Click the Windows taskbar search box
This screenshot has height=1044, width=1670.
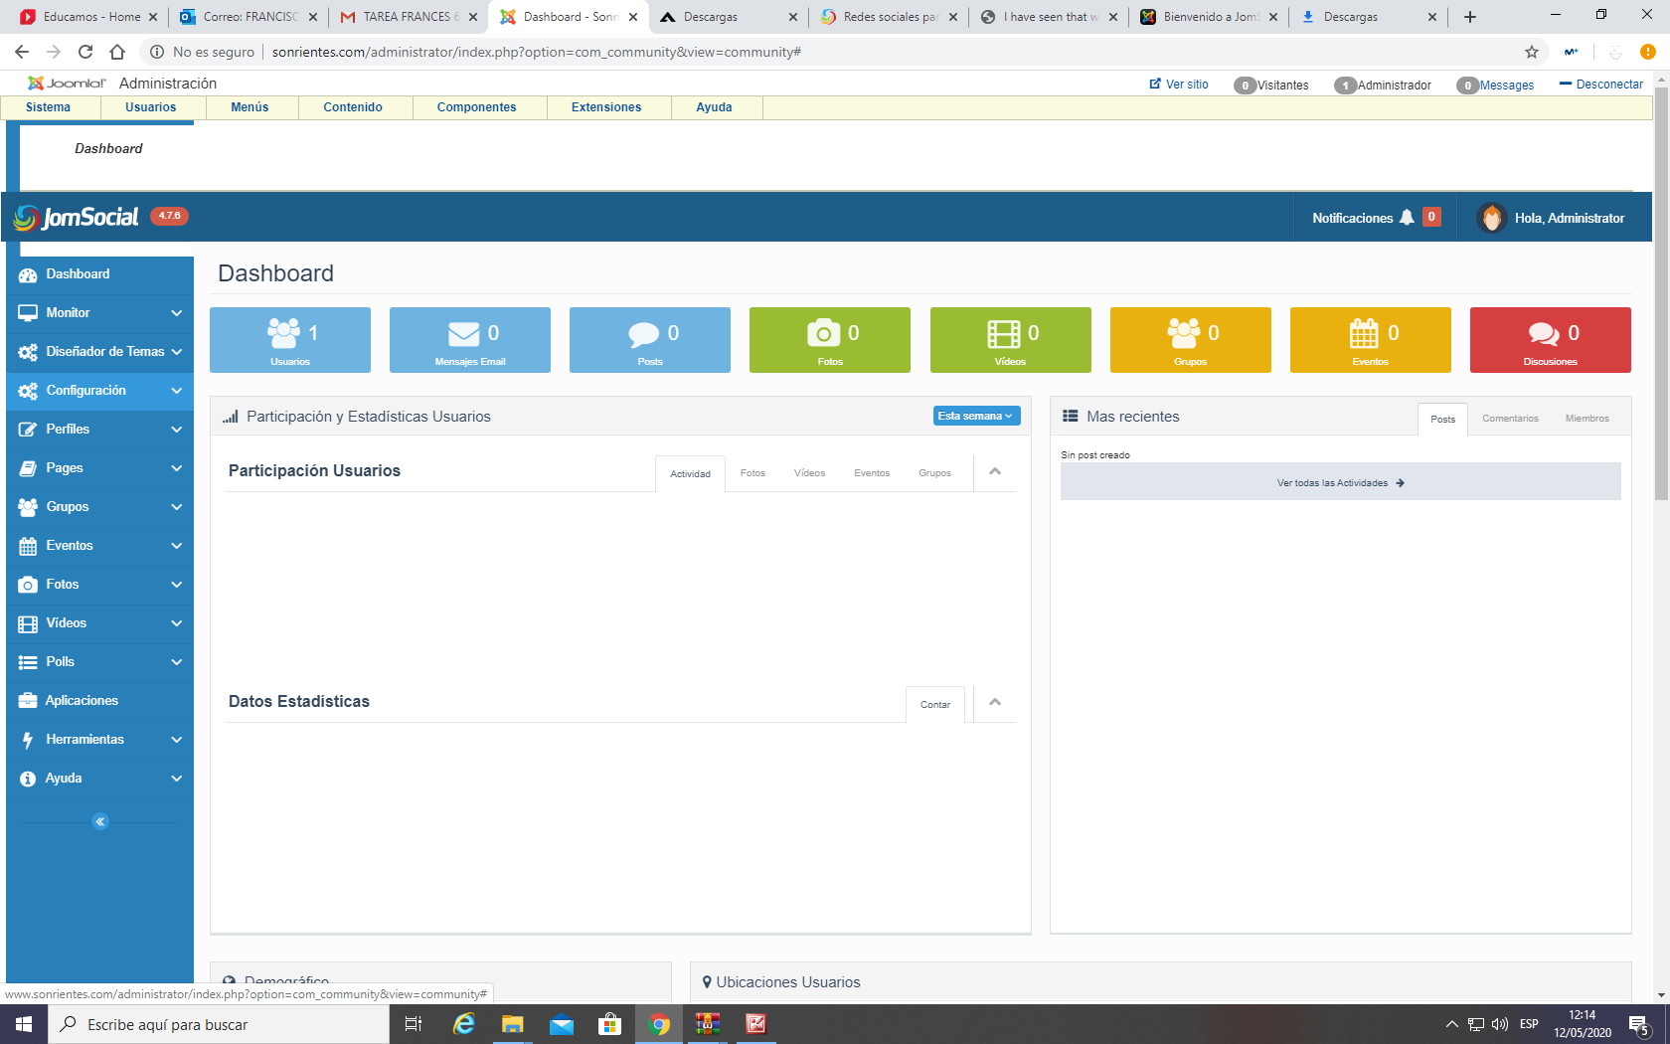point(219,1024)
